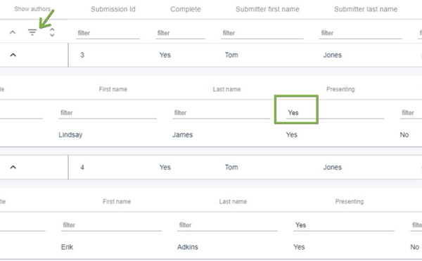Image resolution: width=422 pixels, height=261 pixels.
Task: Collapse authors for submission 3
Action: (x=13, y=55)
